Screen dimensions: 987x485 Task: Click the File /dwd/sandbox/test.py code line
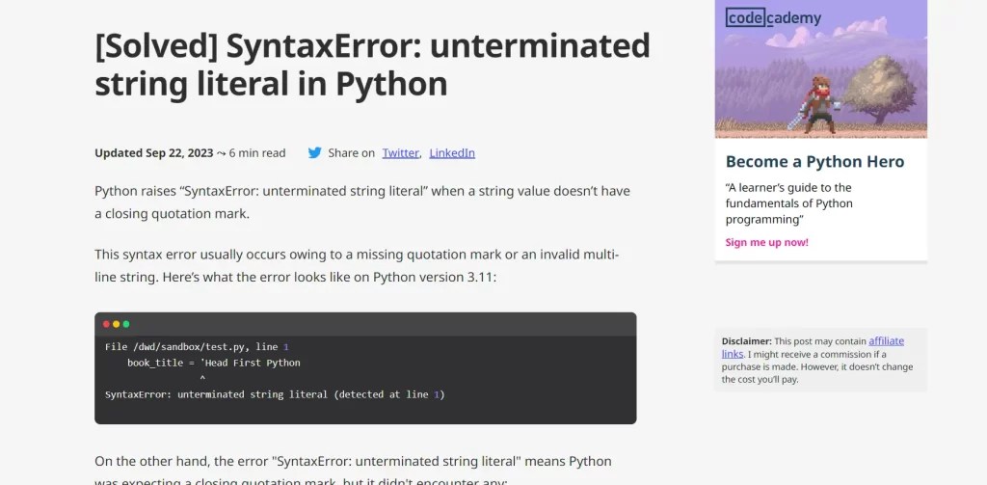(197, 347)
